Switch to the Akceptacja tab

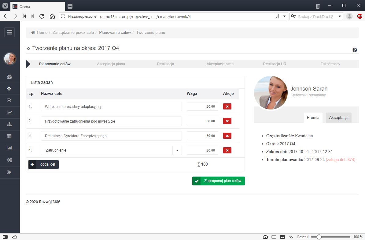(338, 118)
